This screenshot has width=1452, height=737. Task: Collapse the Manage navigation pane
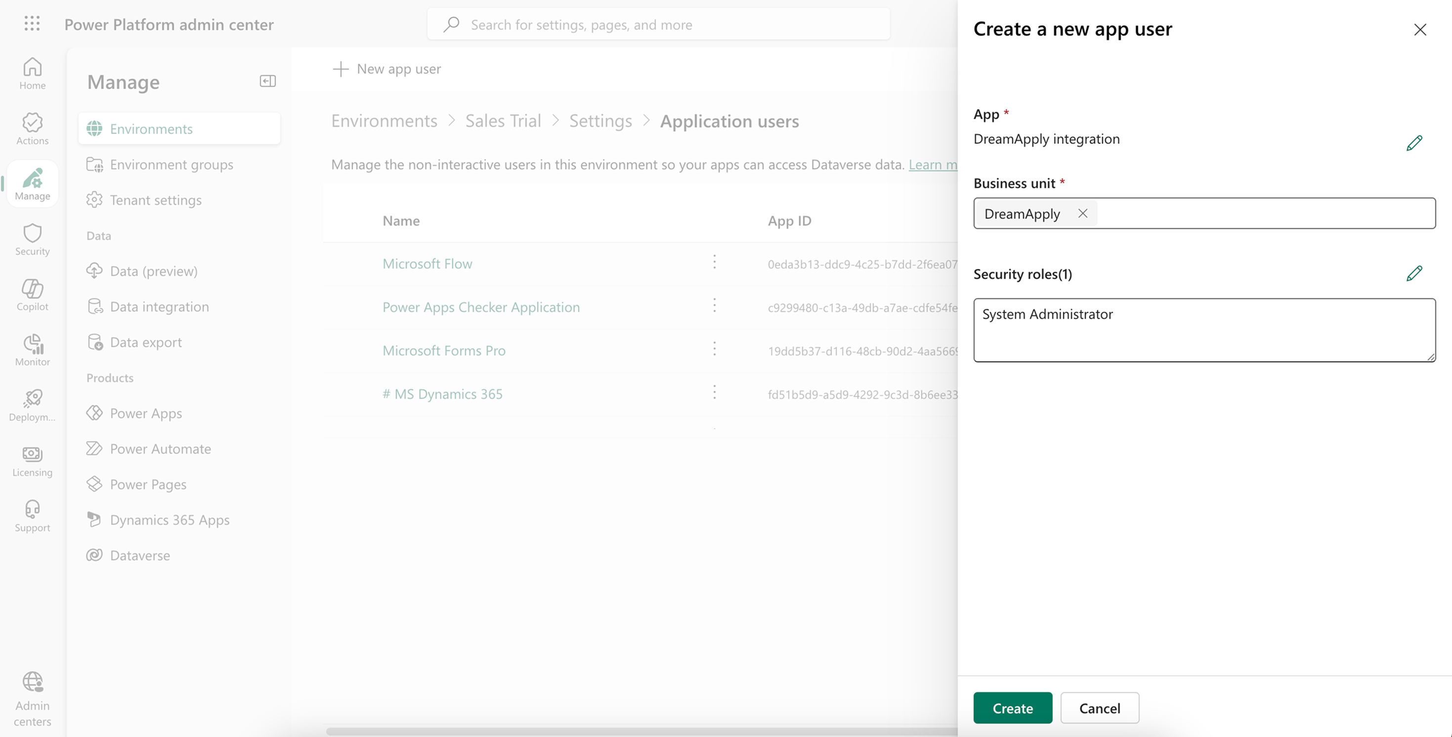click(267, 81)
